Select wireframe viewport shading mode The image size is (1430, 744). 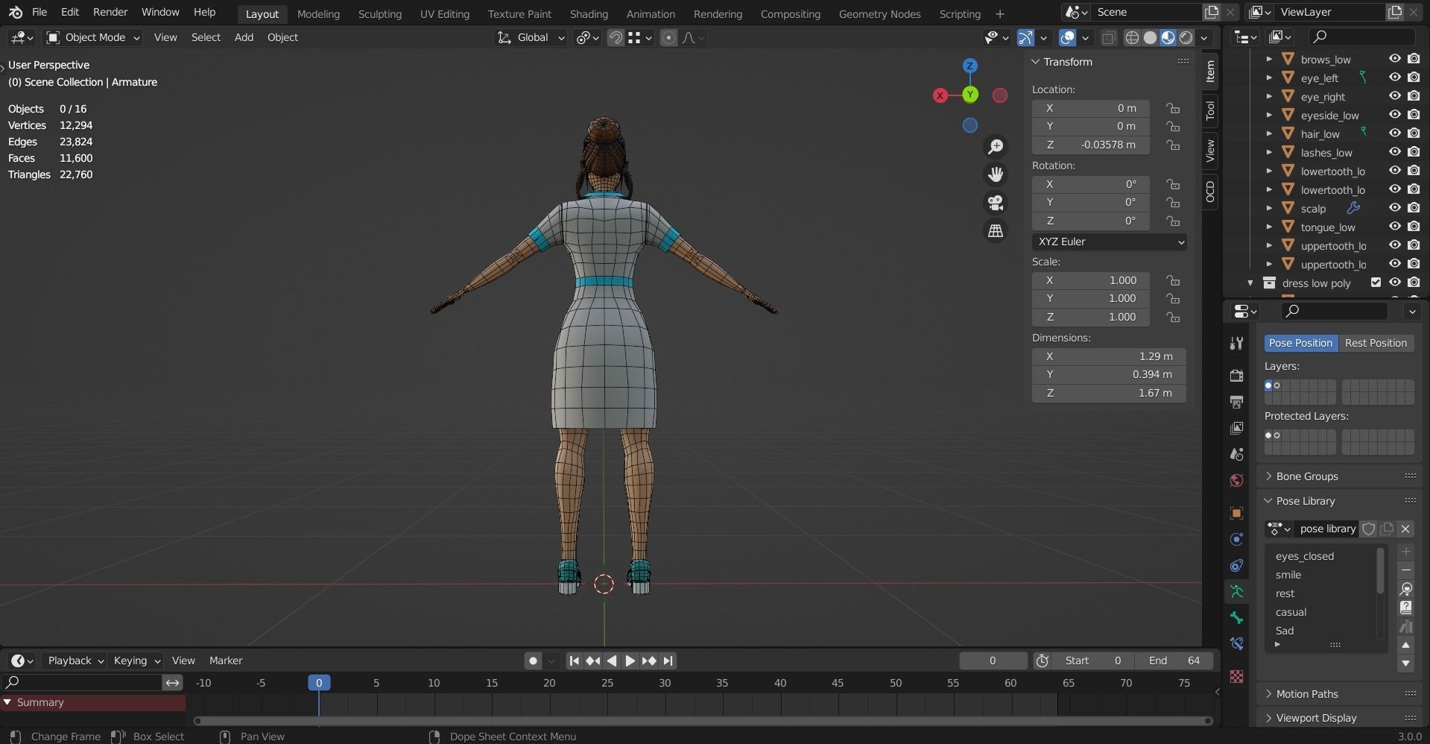(1132, 37)
